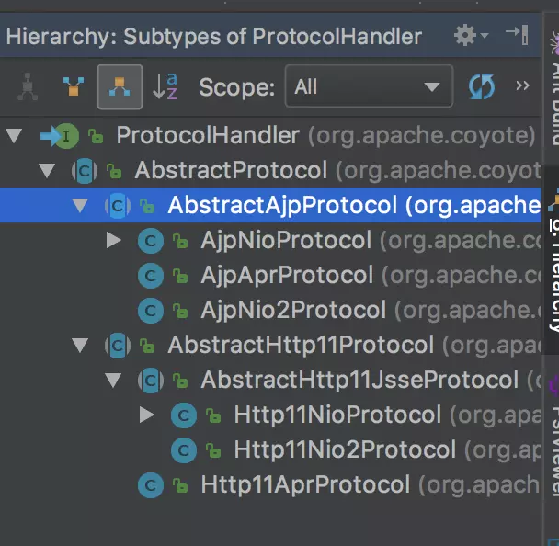Collapse the AbstractAjpProtocol node
The height and width of the screenshot is (546, 559).
tap(81, 206)
